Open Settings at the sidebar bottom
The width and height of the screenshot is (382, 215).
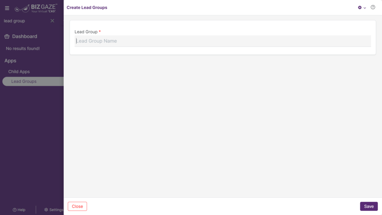(54, 210)
